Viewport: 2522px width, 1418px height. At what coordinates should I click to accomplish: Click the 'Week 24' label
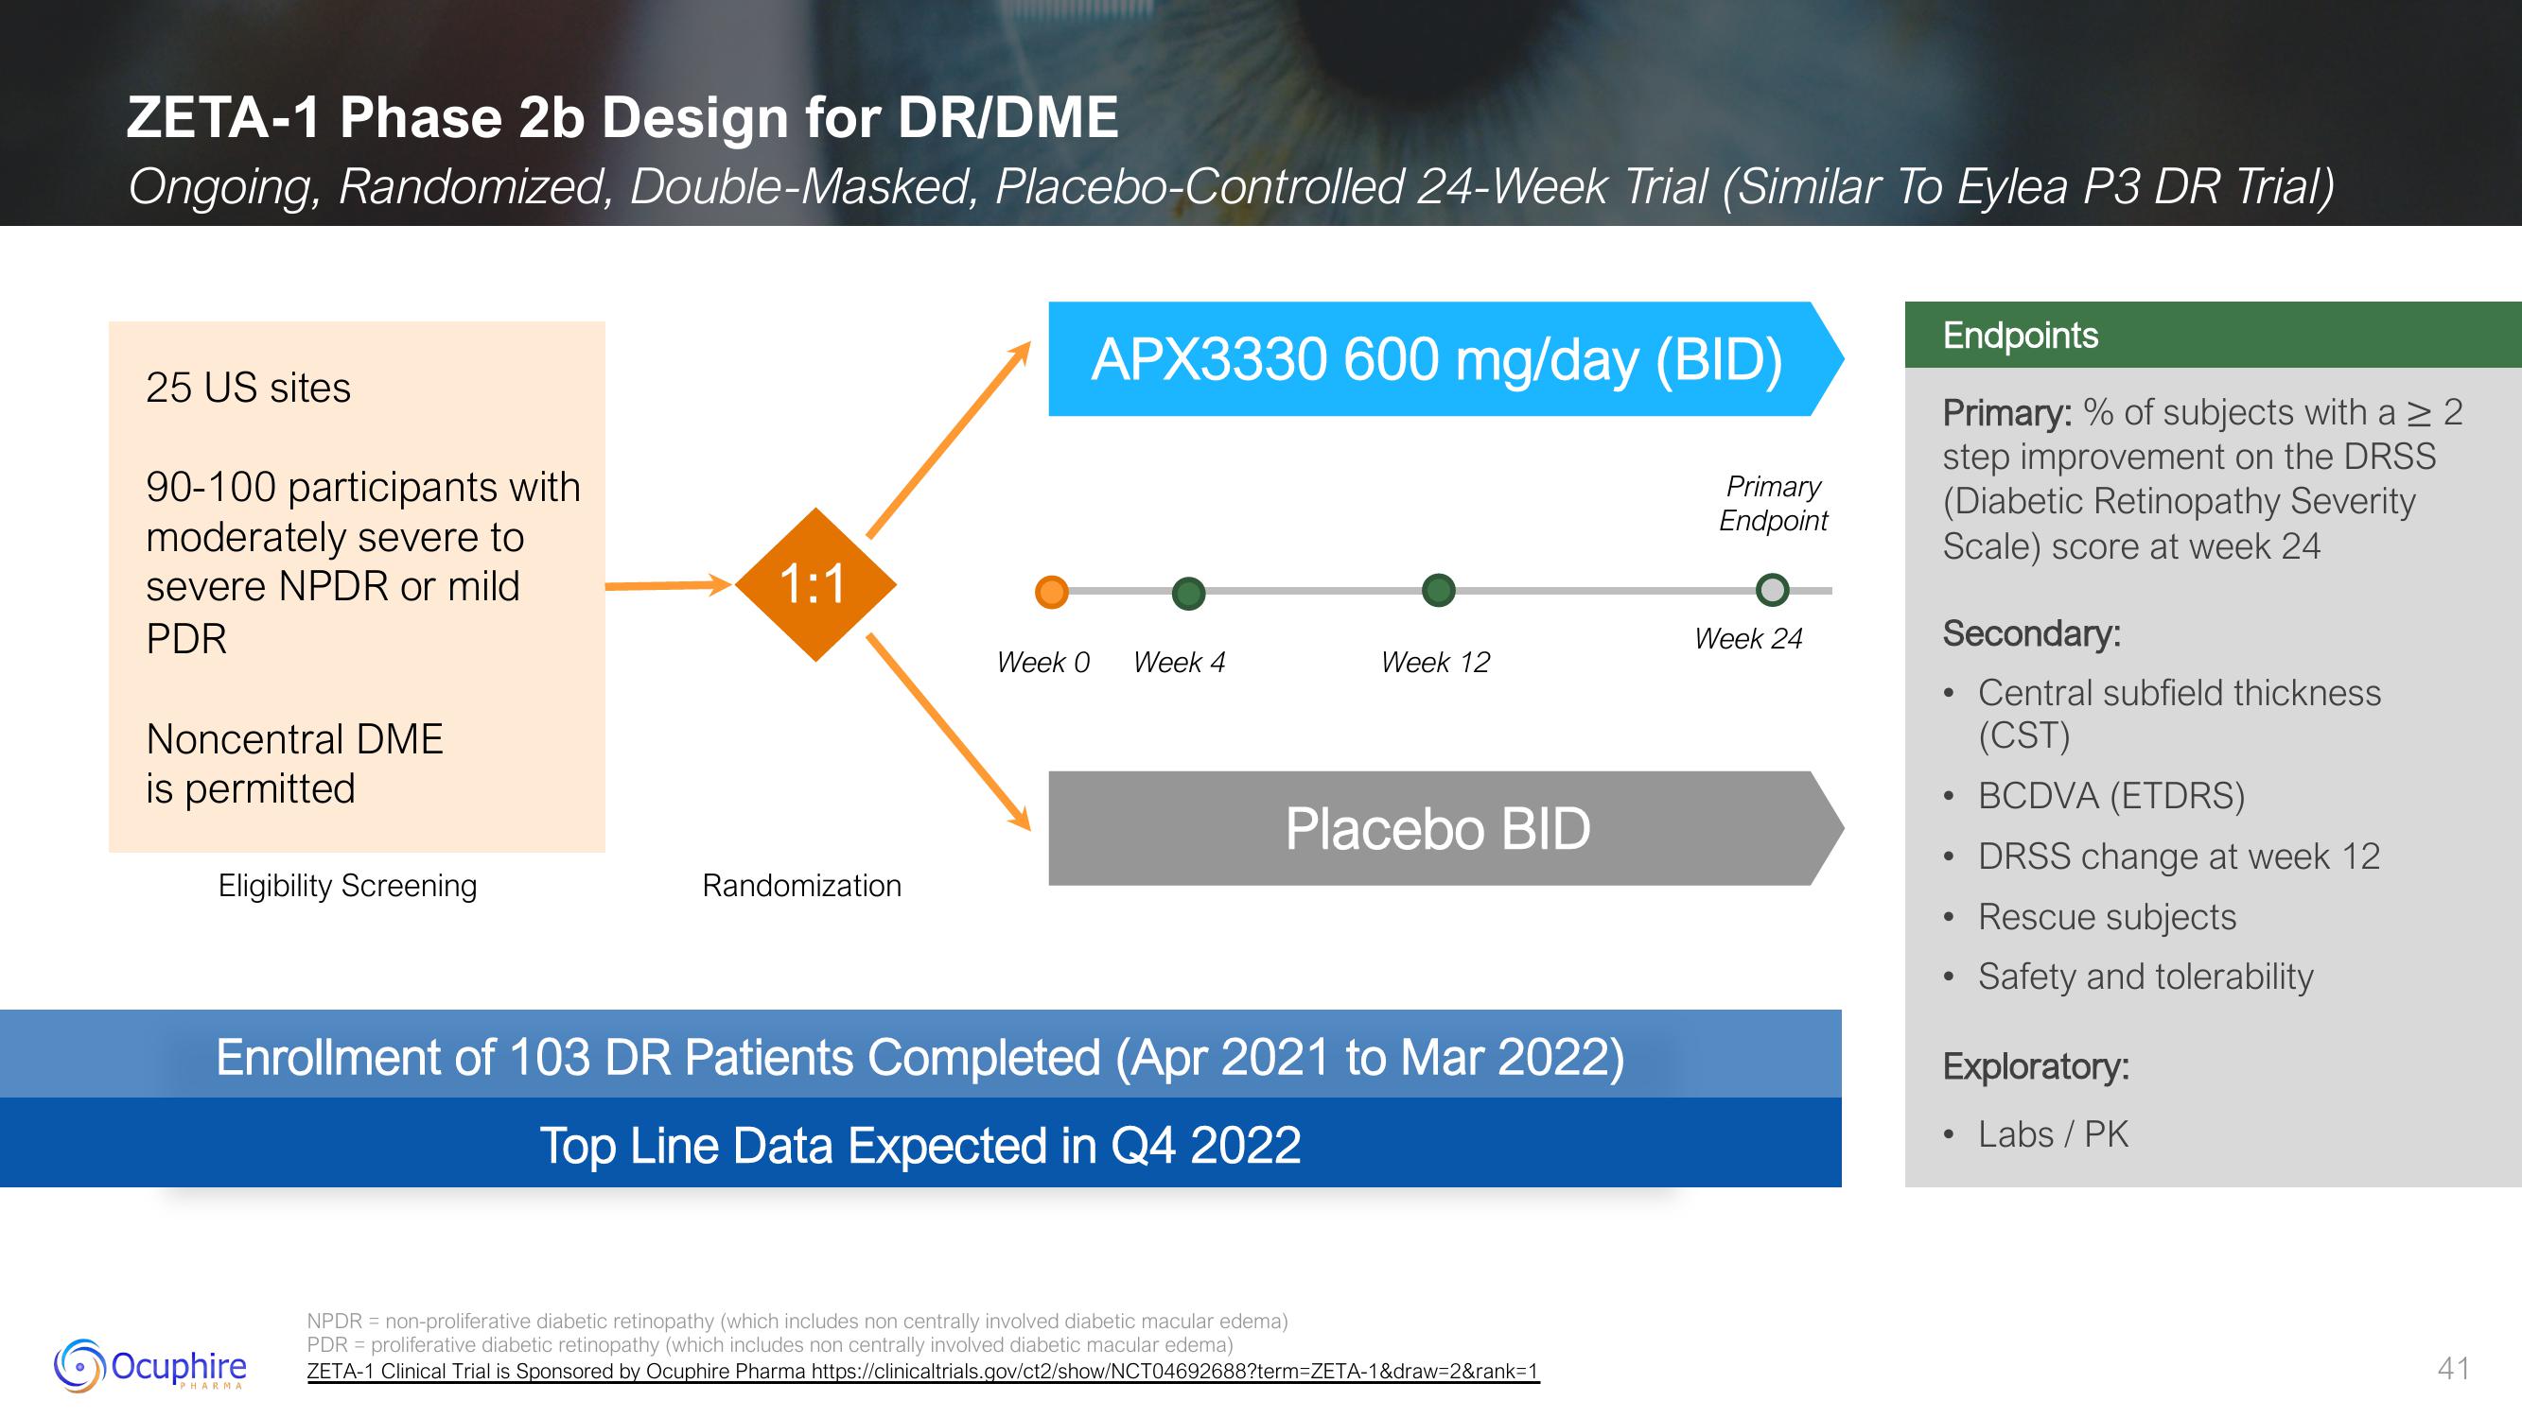1748,639
